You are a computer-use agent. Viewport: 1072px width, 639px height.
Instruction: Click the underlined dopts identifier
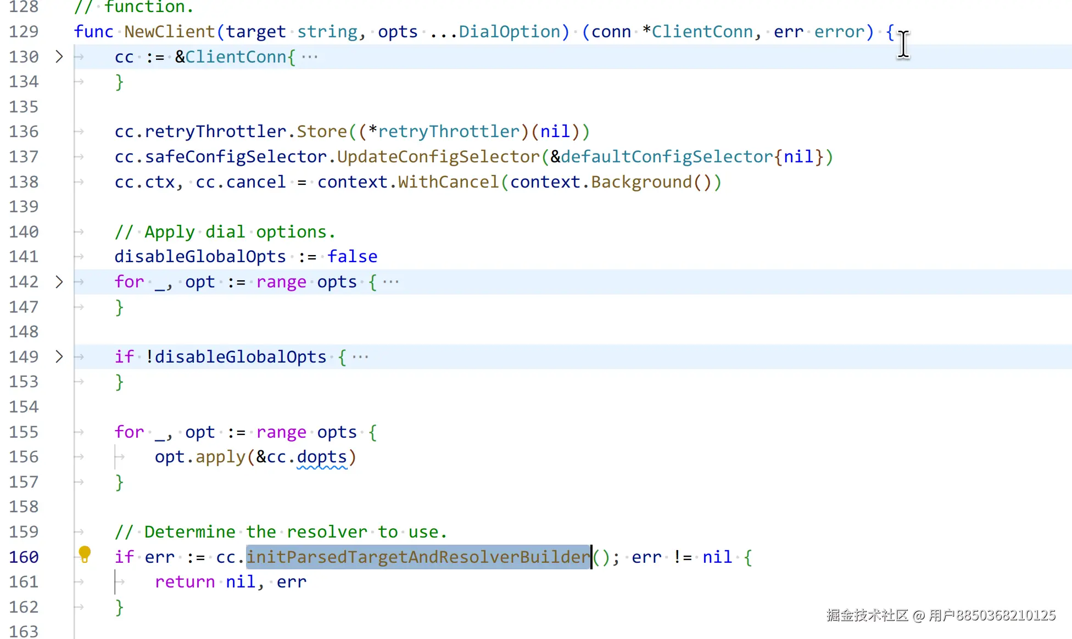coord(322,457)
